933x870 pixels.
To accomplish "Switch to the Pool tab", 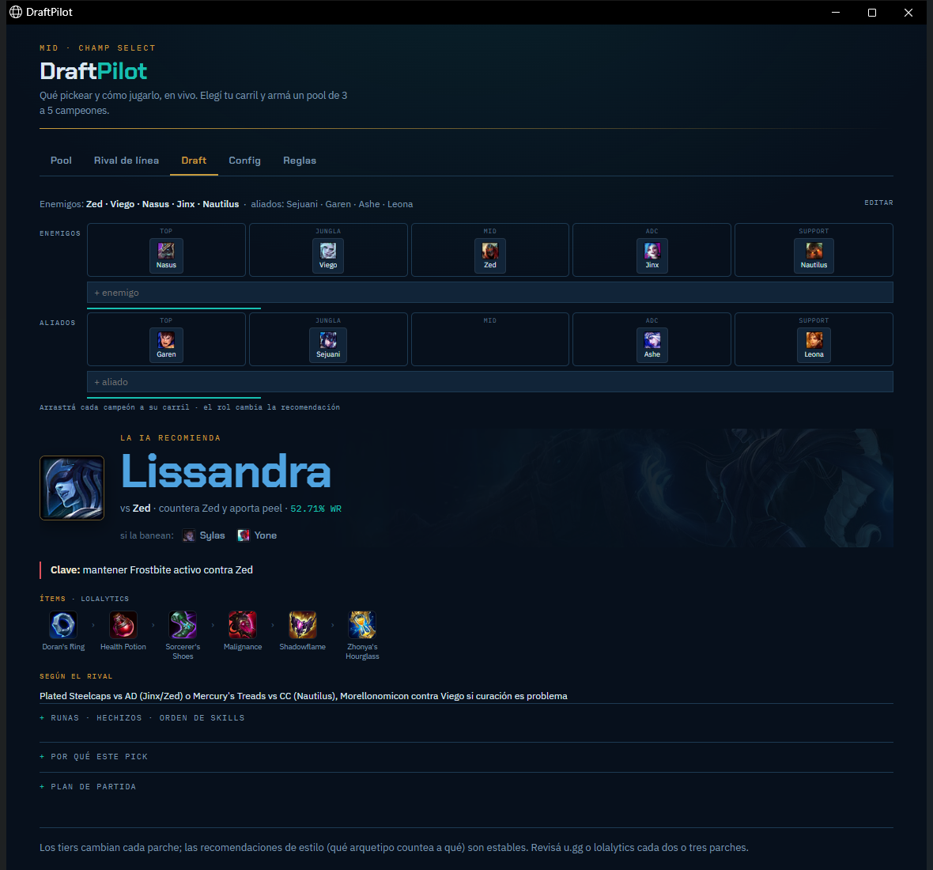I will pyautogui.click(x=62, y=161).
